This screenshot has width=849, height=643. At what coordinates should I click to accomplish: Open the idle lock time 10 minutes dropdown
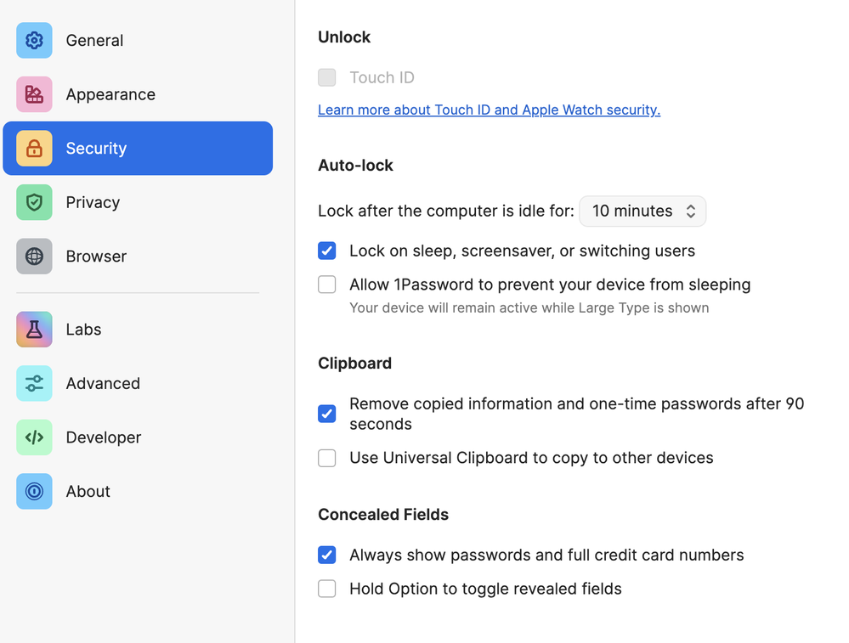[x=642, y=212]
